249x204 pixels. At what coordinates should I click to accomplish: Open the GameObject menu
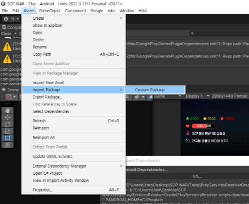(x=50, y=10)
